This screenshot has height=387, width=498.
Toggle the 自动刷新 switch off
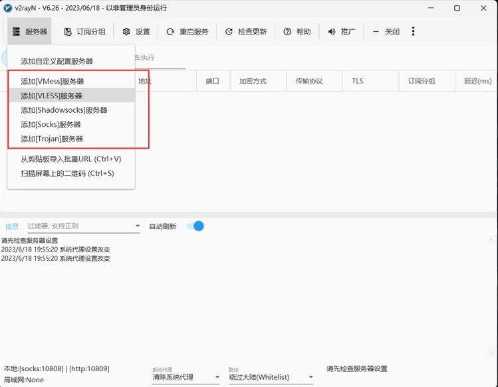(195, 226)
